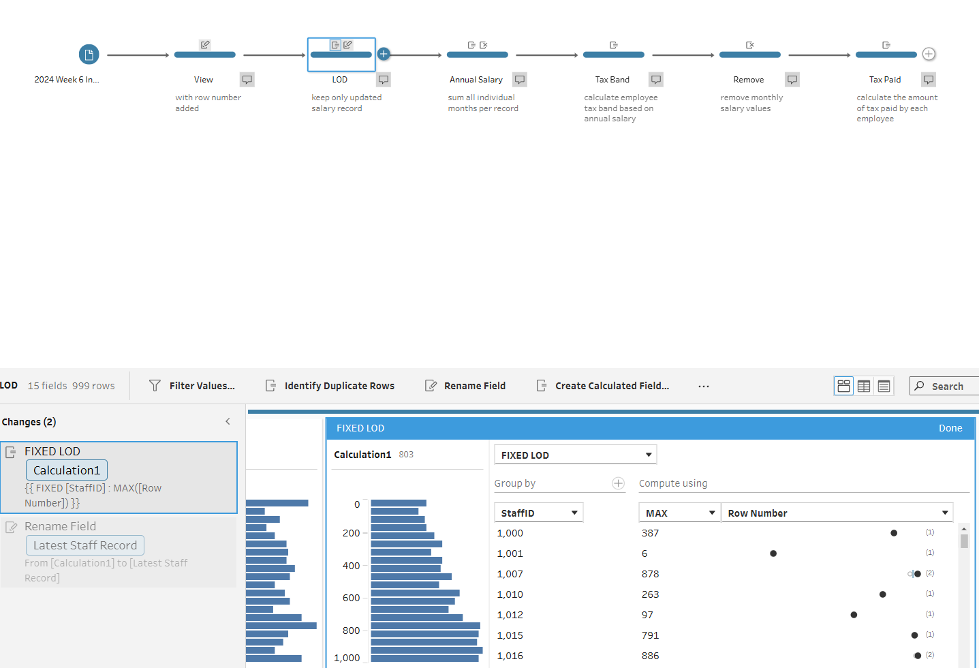Click the calculated field icon above the LOD step
Viewport: 979px width, 668px height.
click(335, 45)
